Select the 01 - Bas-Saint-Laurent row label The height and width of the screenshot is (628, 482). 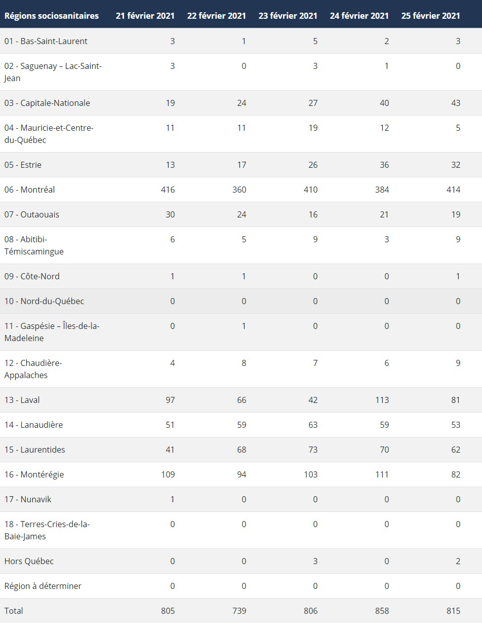(46, 41)
